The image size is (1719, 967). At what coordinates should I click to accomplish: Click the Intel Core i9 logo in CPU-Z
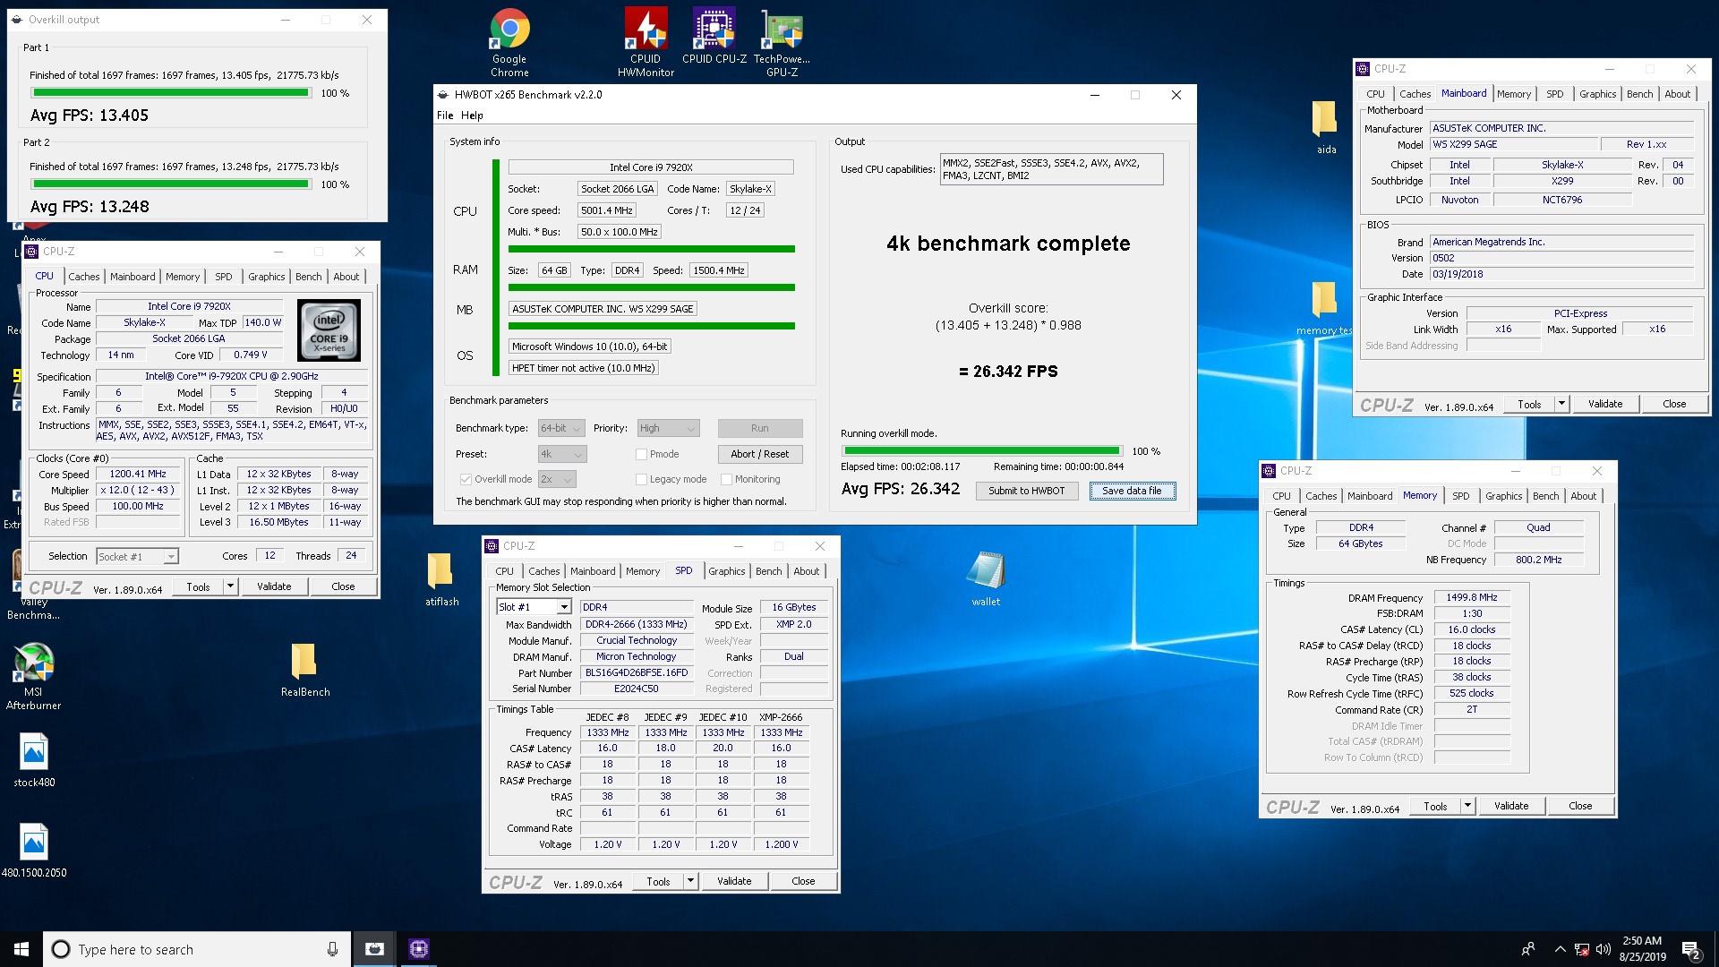[x=329, y=330]
